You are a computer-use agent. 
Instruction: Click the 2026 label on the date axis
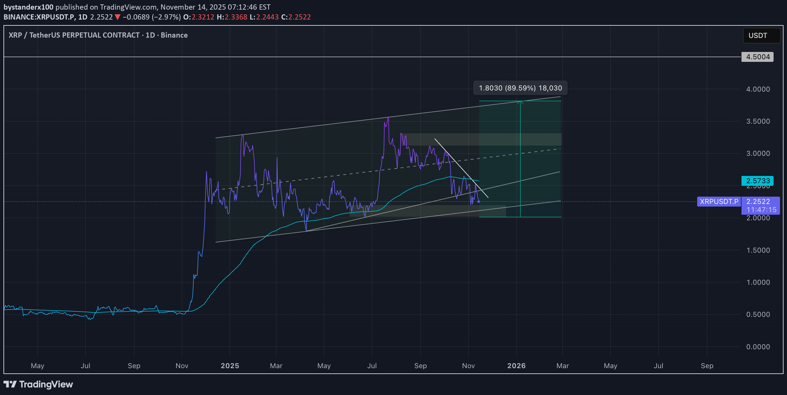click(x=517, y=366)
